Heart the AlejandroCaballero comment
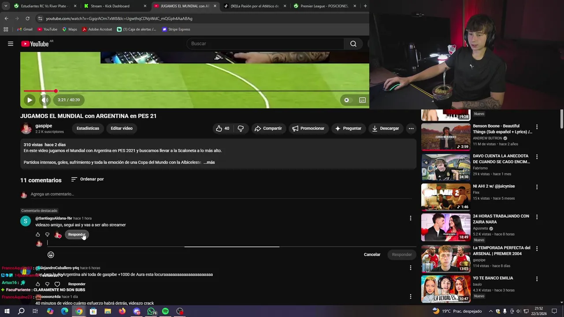The width and height of the screenshot is (564, 317). (x=57, y=284)
